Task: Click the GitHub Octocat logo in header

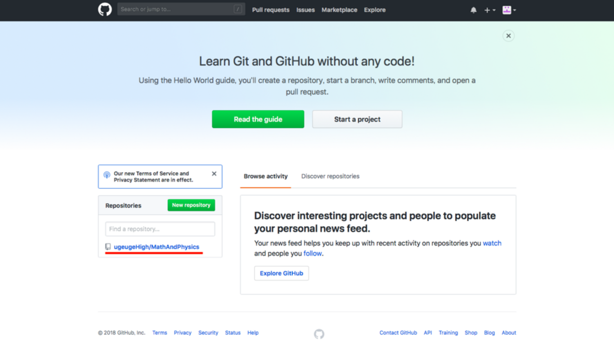Action: (105, 9)
